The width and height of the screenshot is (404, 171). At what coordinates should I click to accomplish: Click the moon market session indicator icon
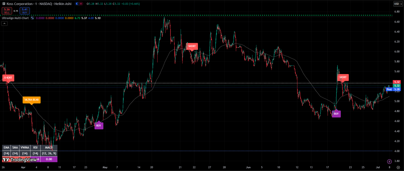coord(77,4)
